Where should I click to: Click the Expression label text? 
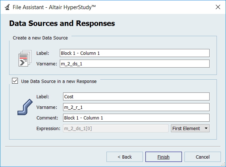[48, 128]
